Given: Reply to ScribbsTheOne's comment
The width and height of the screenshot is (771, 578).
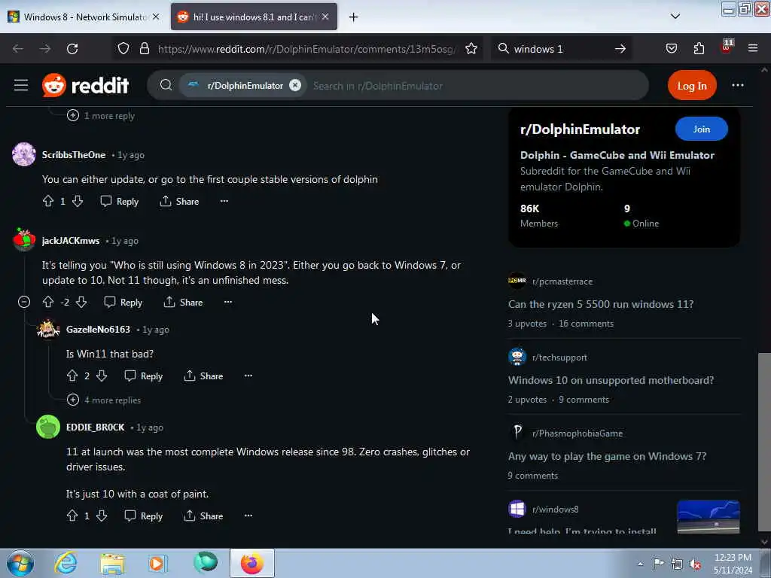Looking at the screenshot, I should (120, 201).
